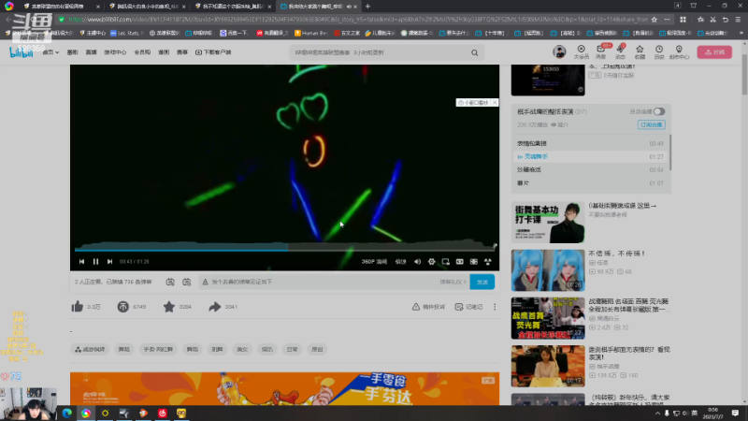This screenshot has width=748, height=421.
Task: Open 收藏 favorites icon in header
Action: [640, 52]
